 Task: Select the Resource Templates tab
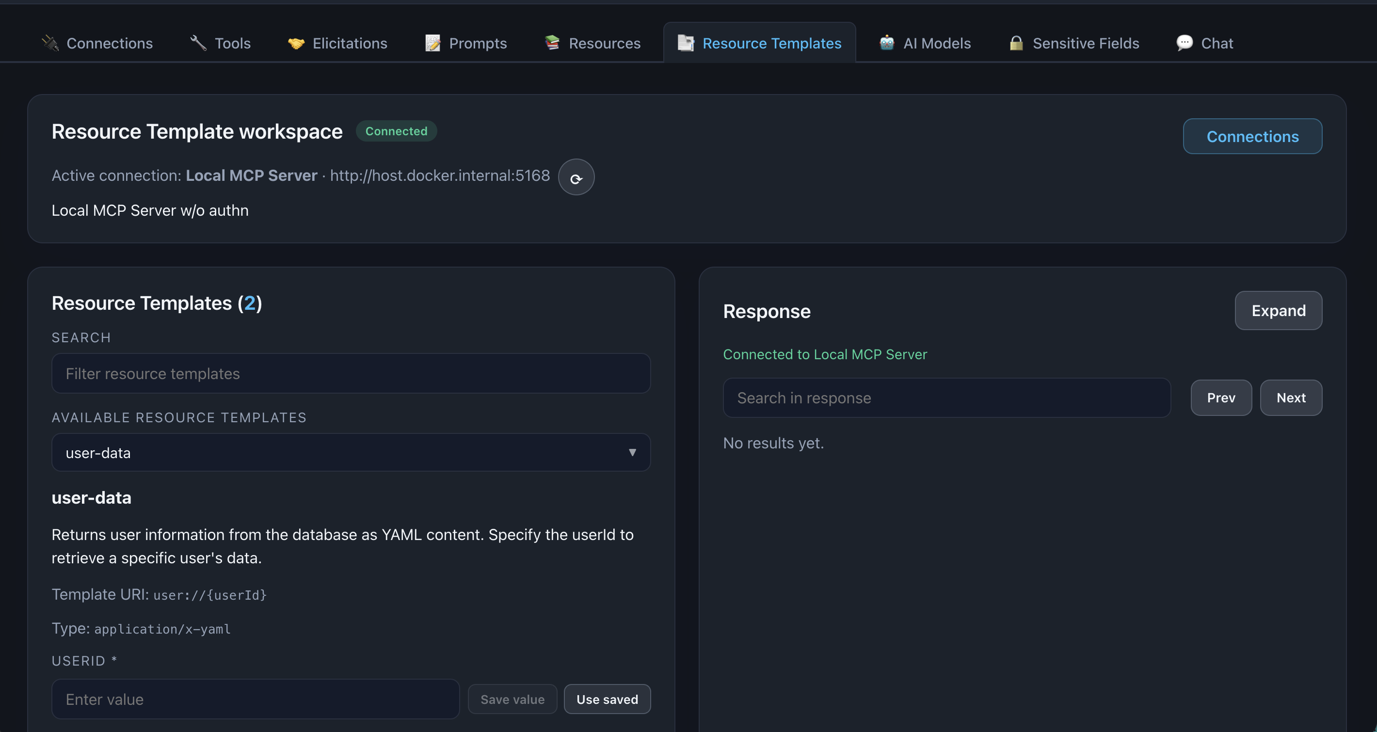[x=760, y=43]
